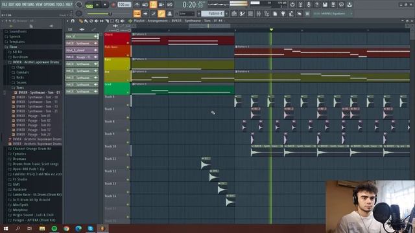Select the playlist slice tool
The width and height of the screenshot is (415, 233).
[107, 21]
